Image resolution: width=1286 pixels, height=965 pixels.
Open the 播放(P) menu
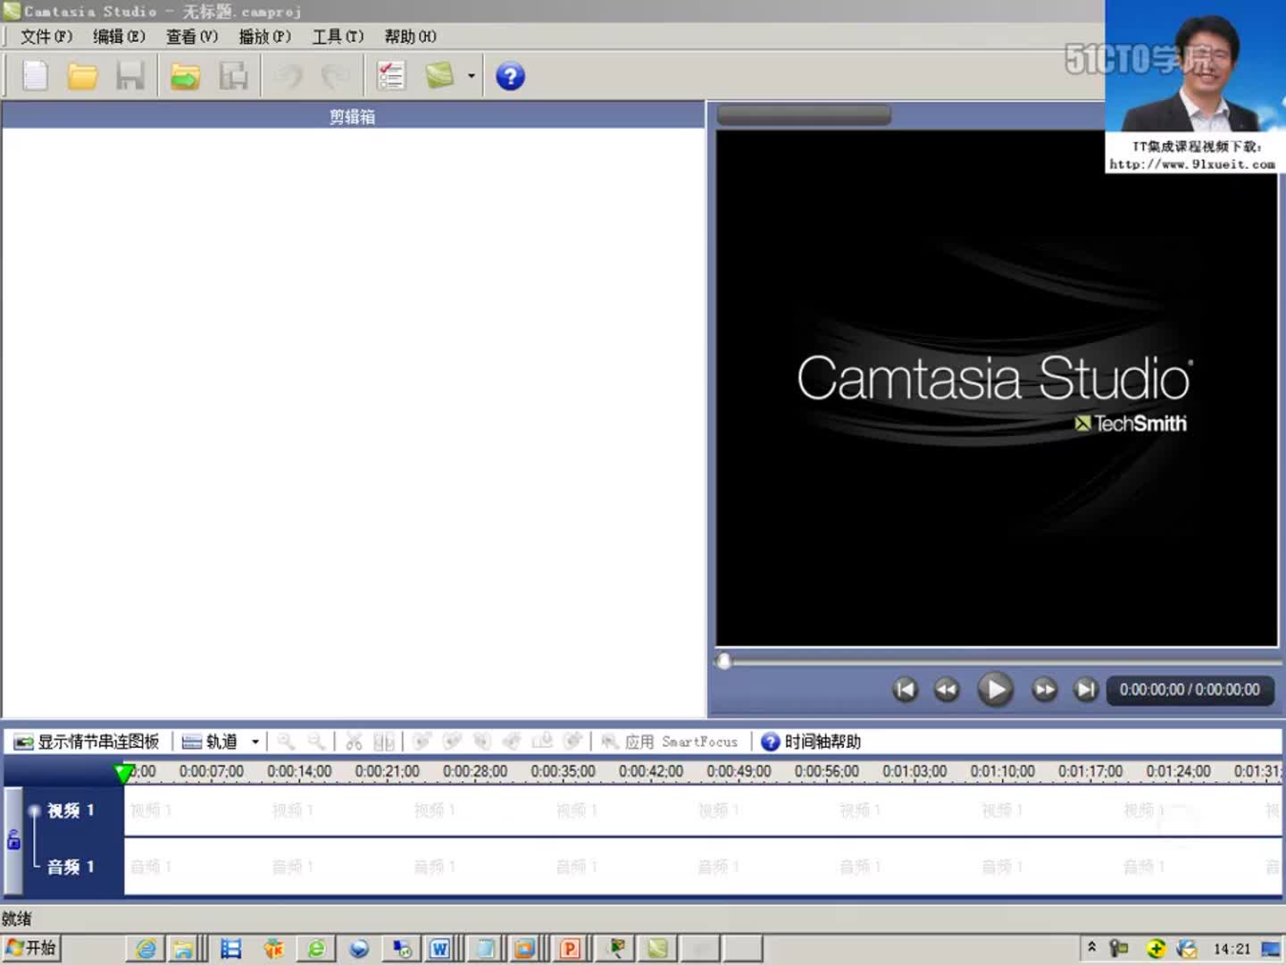tap(265, 37)
